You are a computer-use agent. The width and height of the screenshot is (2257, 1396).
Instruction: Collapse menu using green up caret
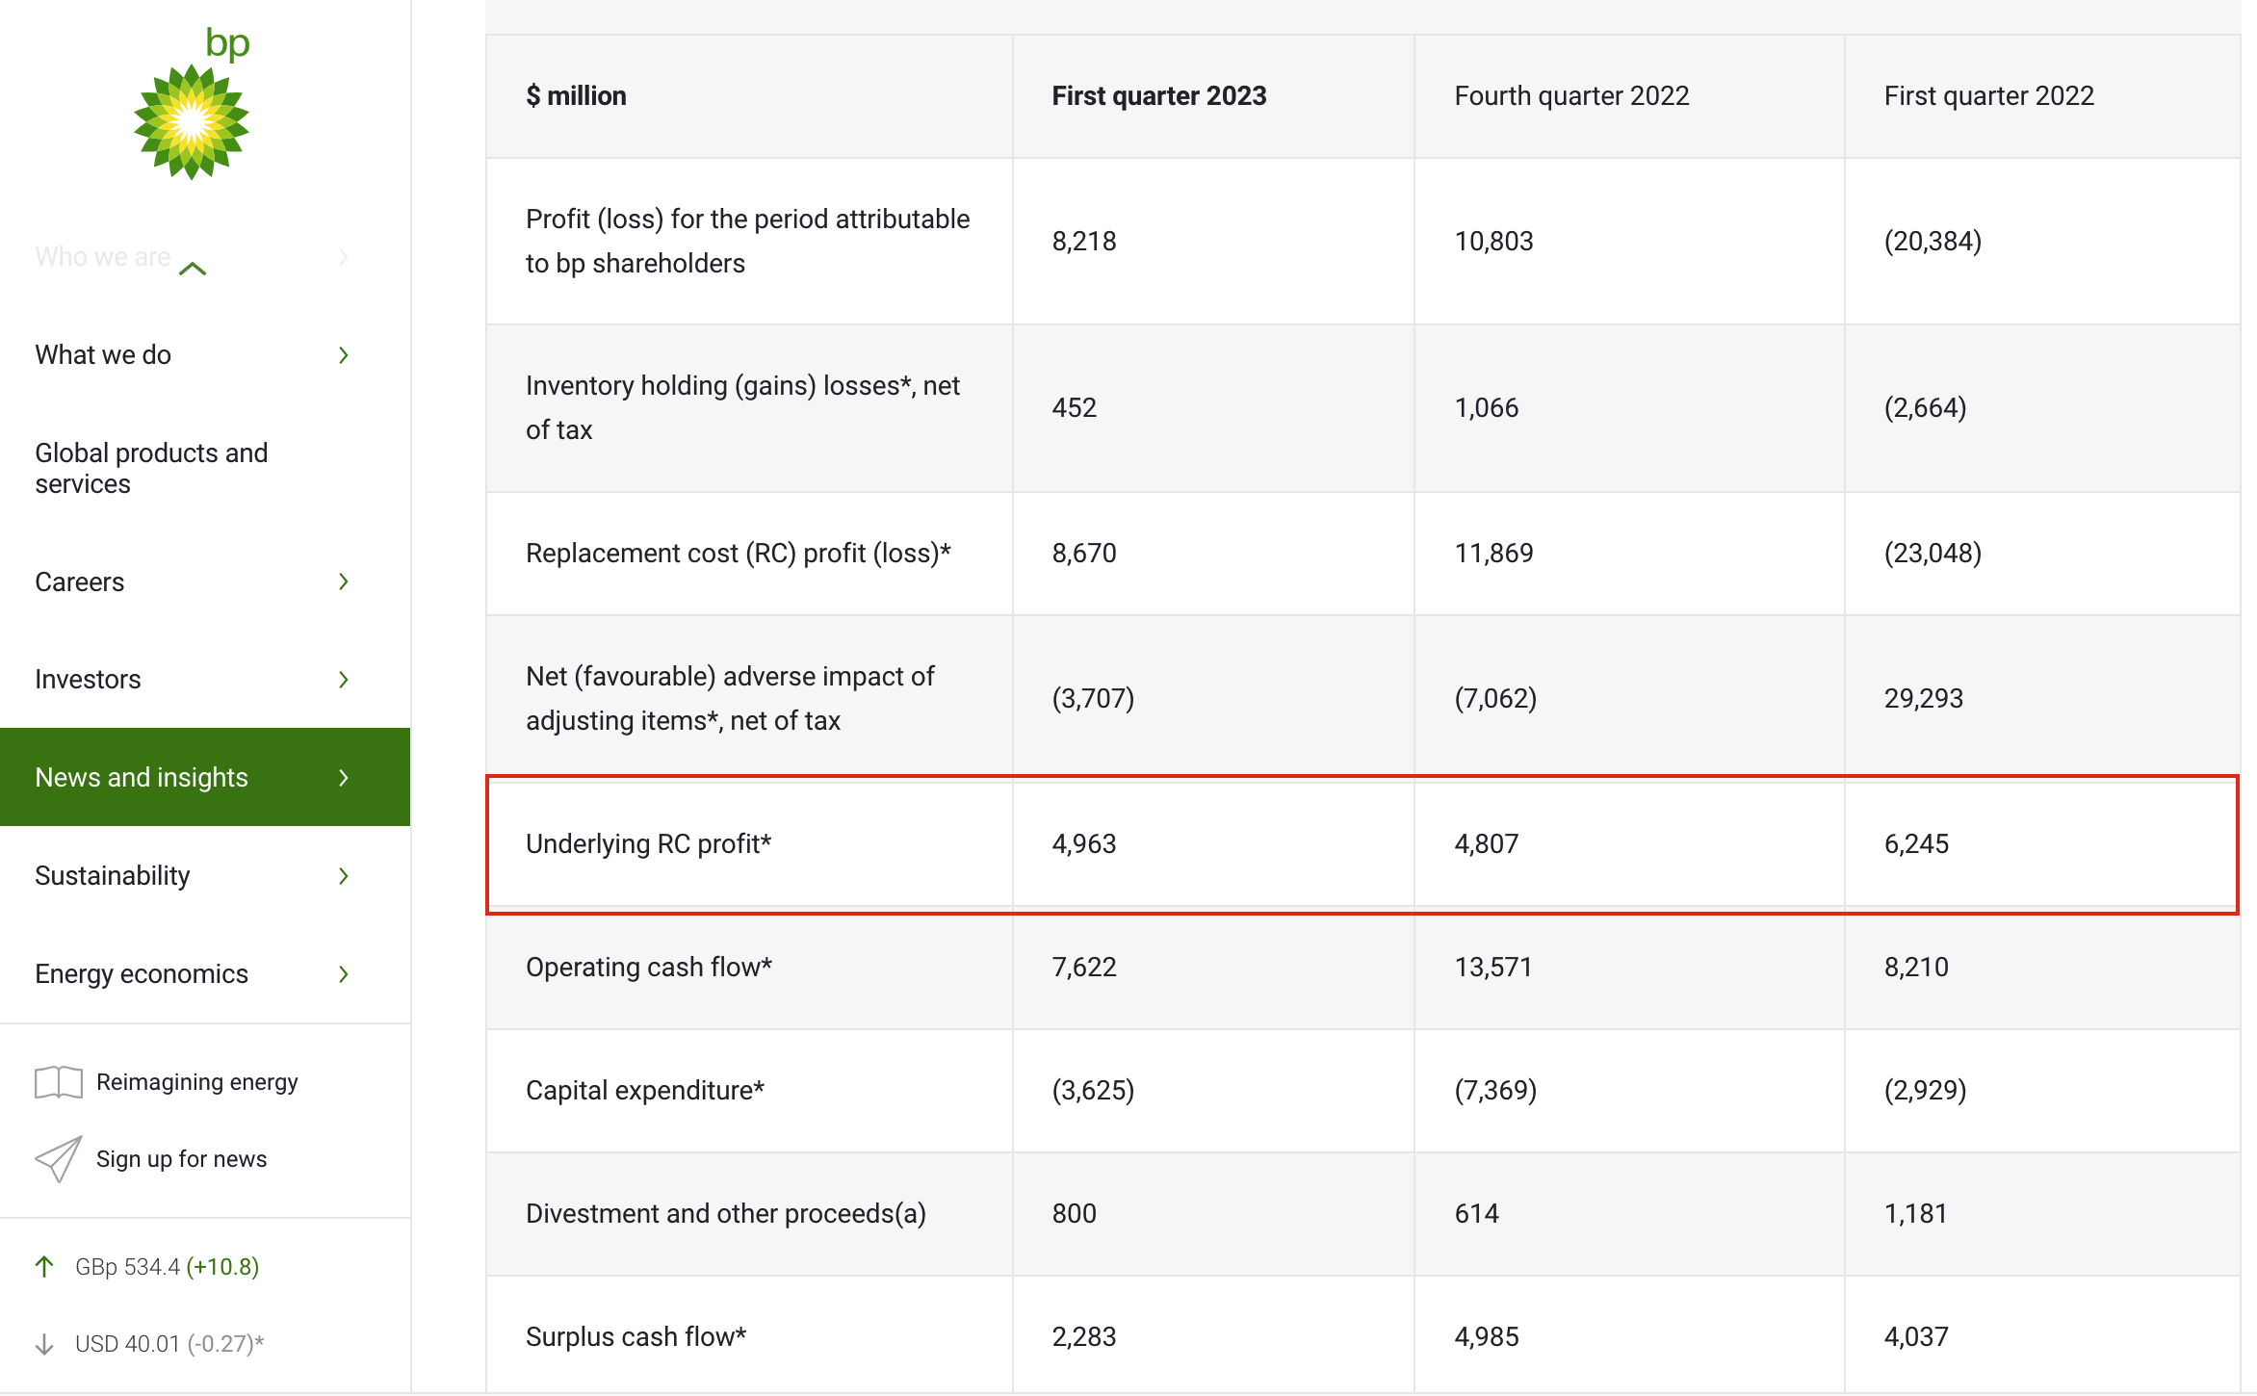tap(193, 269)
